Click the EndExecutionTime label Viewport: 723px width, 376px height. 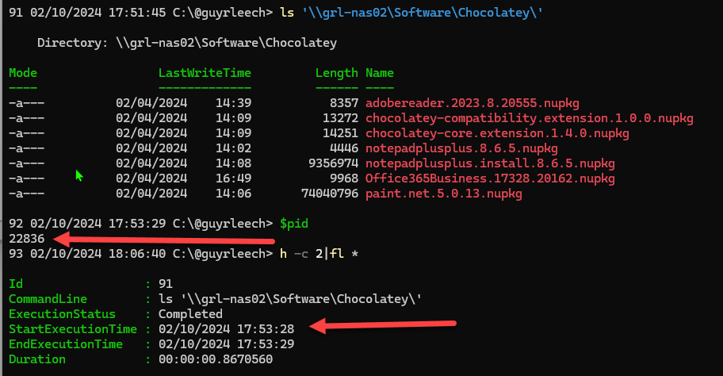pyautogui.click(x=66, y=344)
